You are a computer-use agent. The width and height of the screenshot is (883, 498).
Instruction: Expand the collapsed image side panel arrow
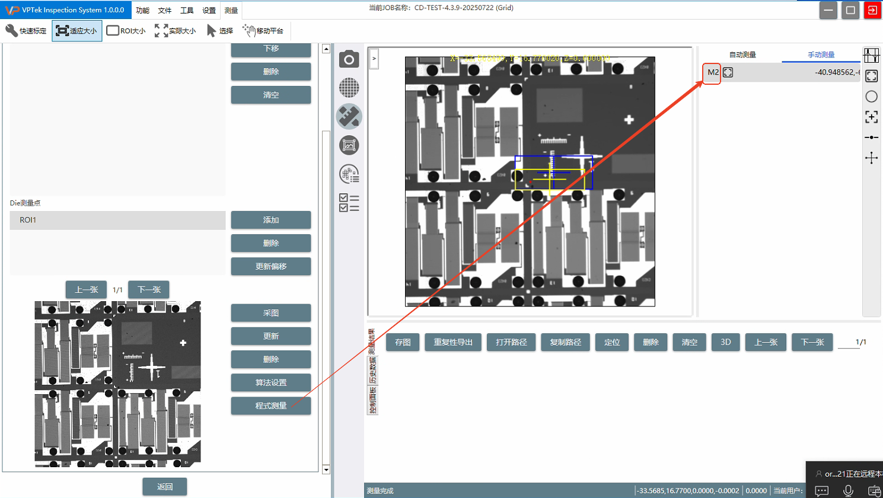(374, 58)
